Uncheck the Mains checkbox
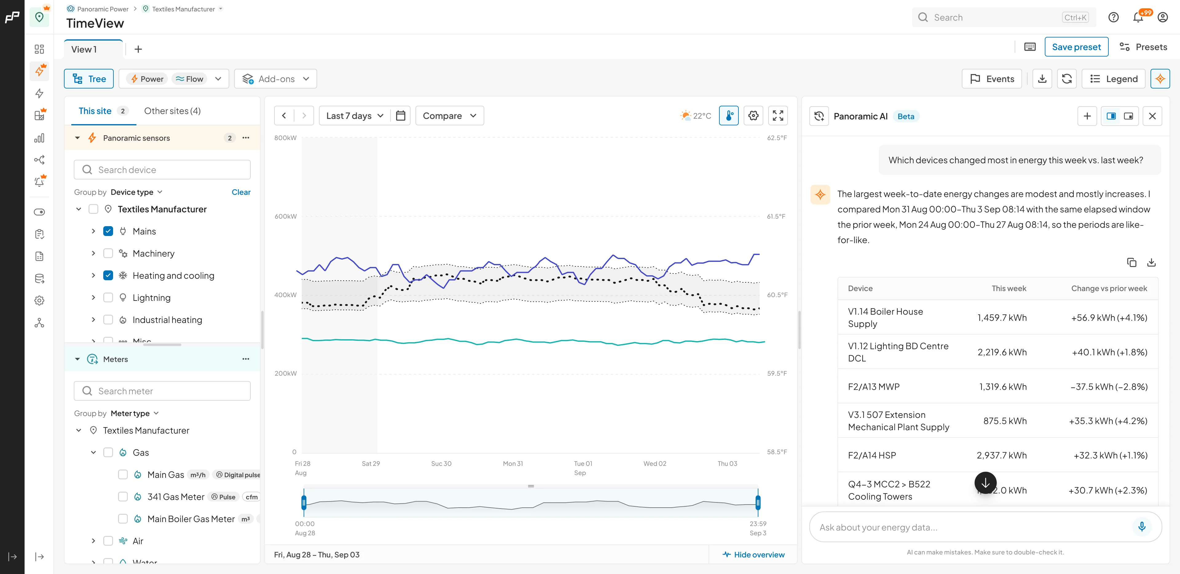Screen dimensions: 1180x574 click(108, 231)
